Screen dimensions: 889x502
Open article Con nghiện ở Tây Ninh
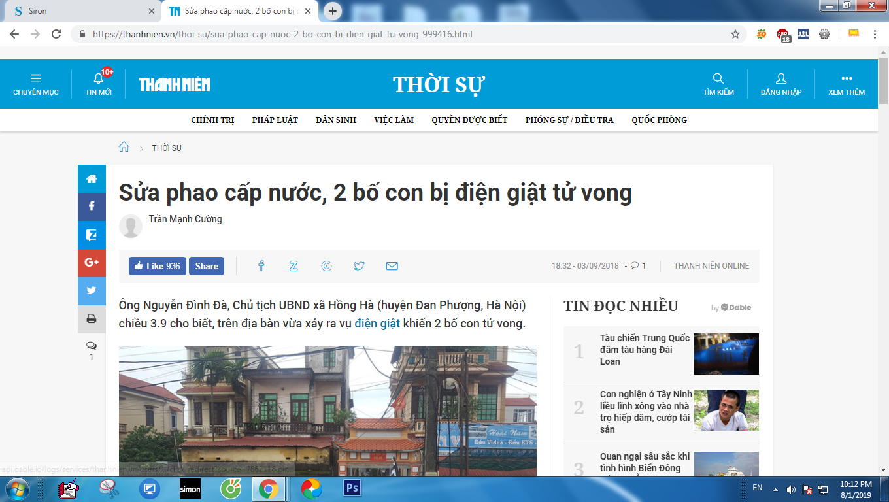pos(645,412)
